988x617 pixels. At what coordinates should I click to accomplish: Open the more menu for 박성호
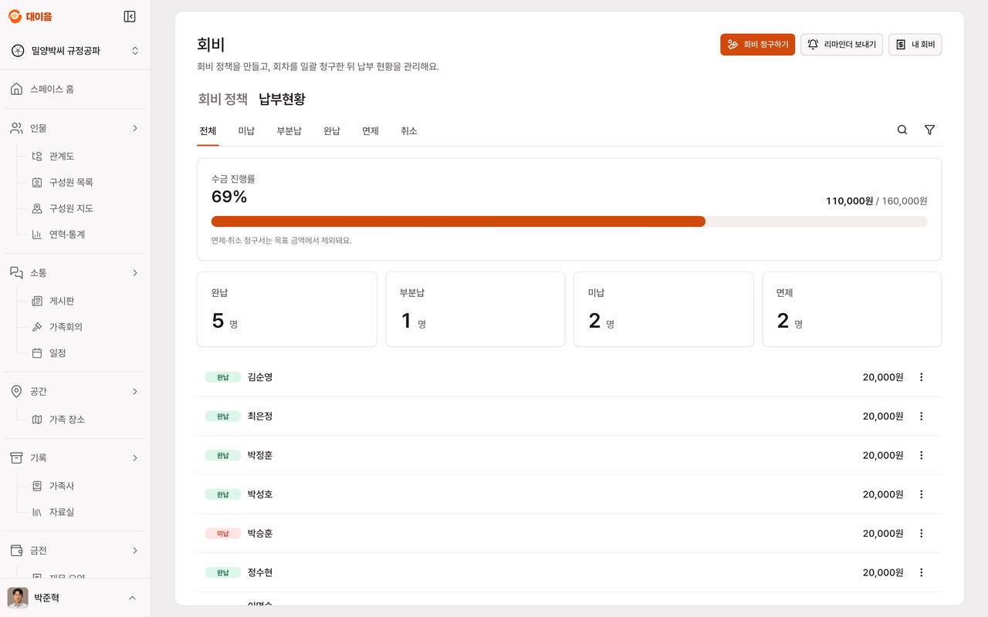coord(921,494)
